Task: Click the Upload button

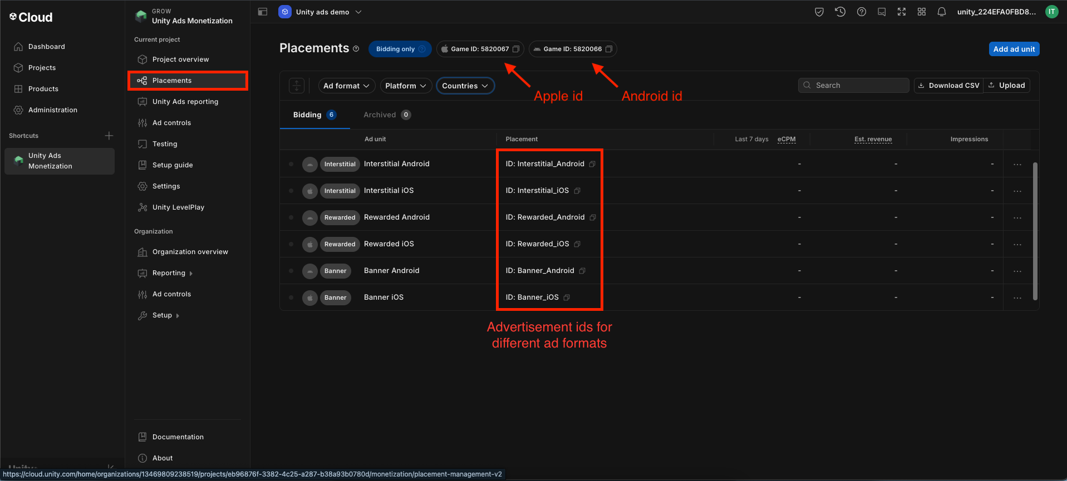Action: coord(1007,85)
